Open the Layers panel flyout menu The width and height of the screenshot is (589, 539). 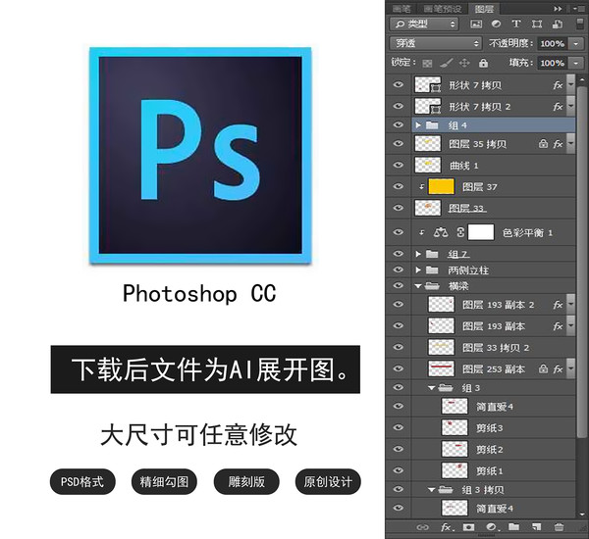coord(580,9)
